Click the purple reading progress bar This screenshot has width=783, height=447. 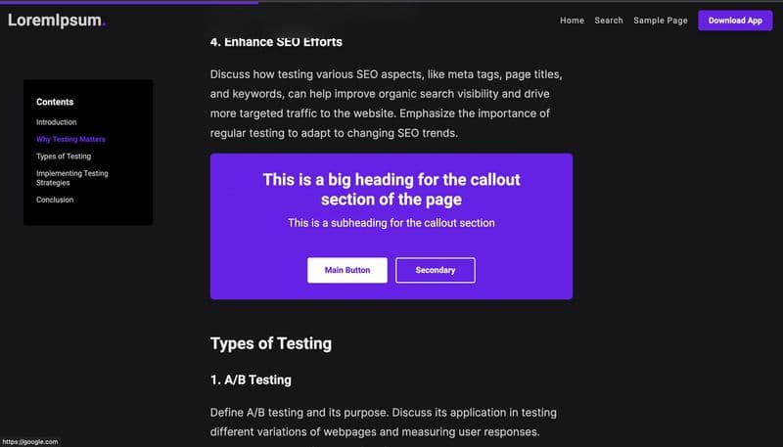[x=127, y=2]
